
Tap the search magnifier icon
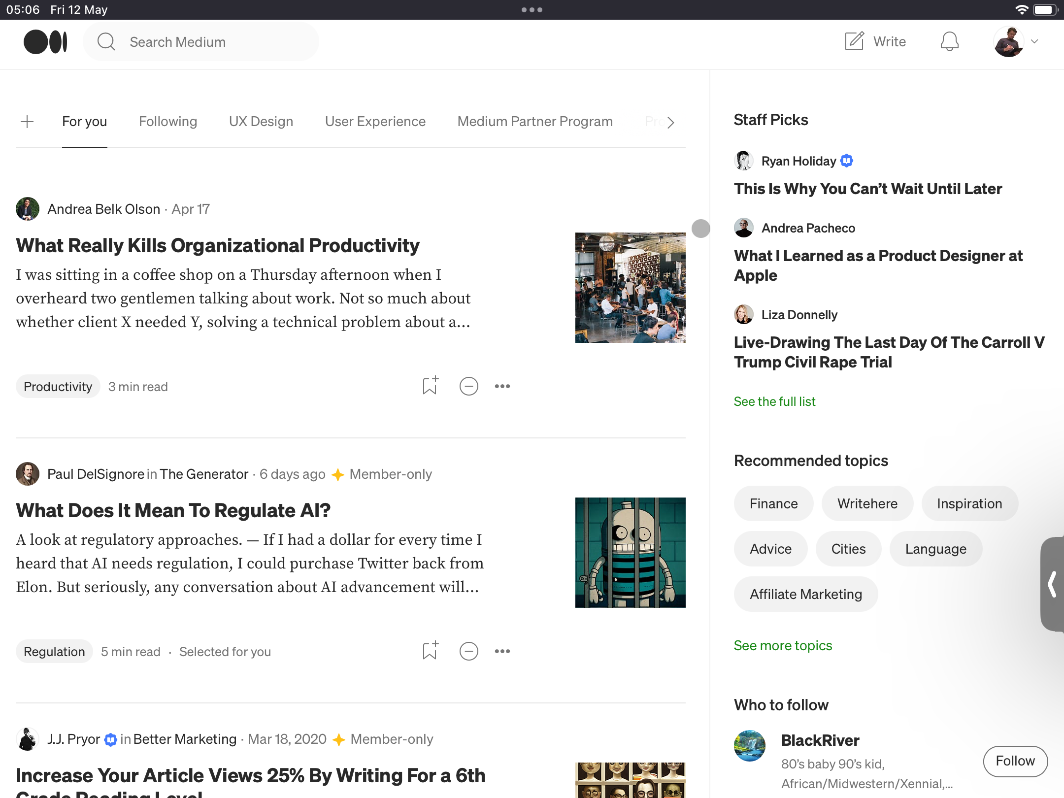(106, 42)
